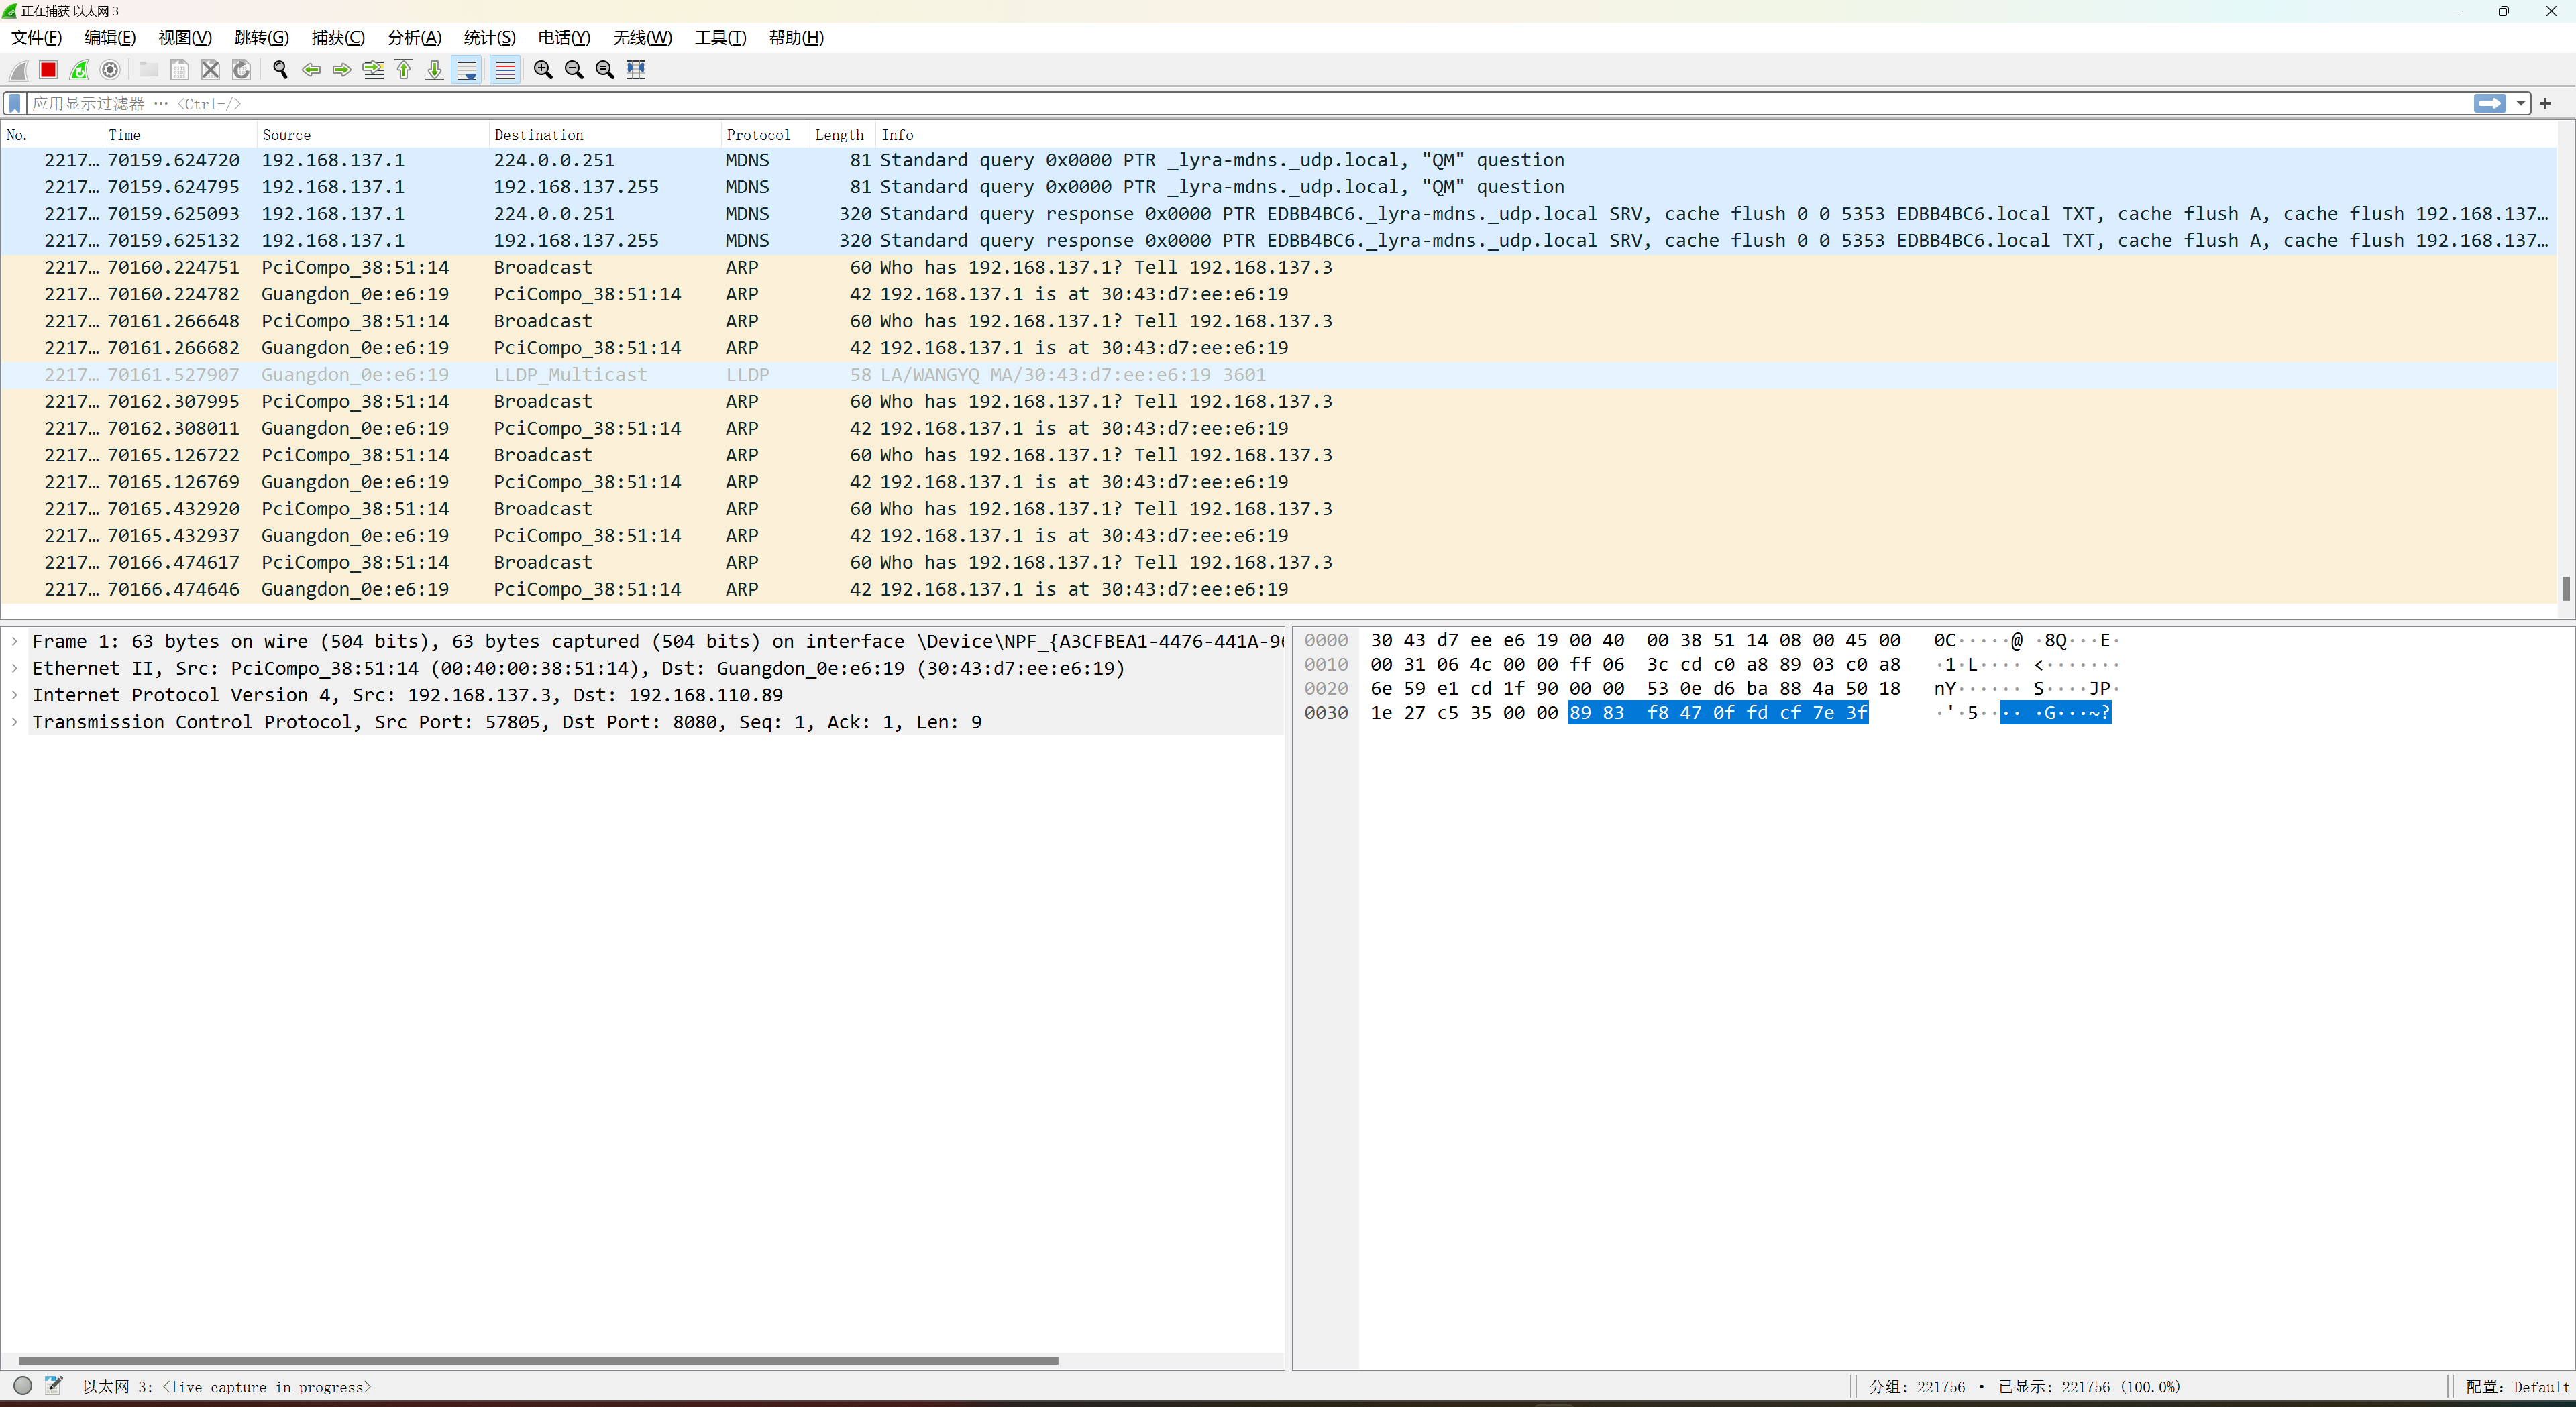Open the 统计(S) menu
This screenshot has width=2576, height=1407.
click(x=489, y=37)
